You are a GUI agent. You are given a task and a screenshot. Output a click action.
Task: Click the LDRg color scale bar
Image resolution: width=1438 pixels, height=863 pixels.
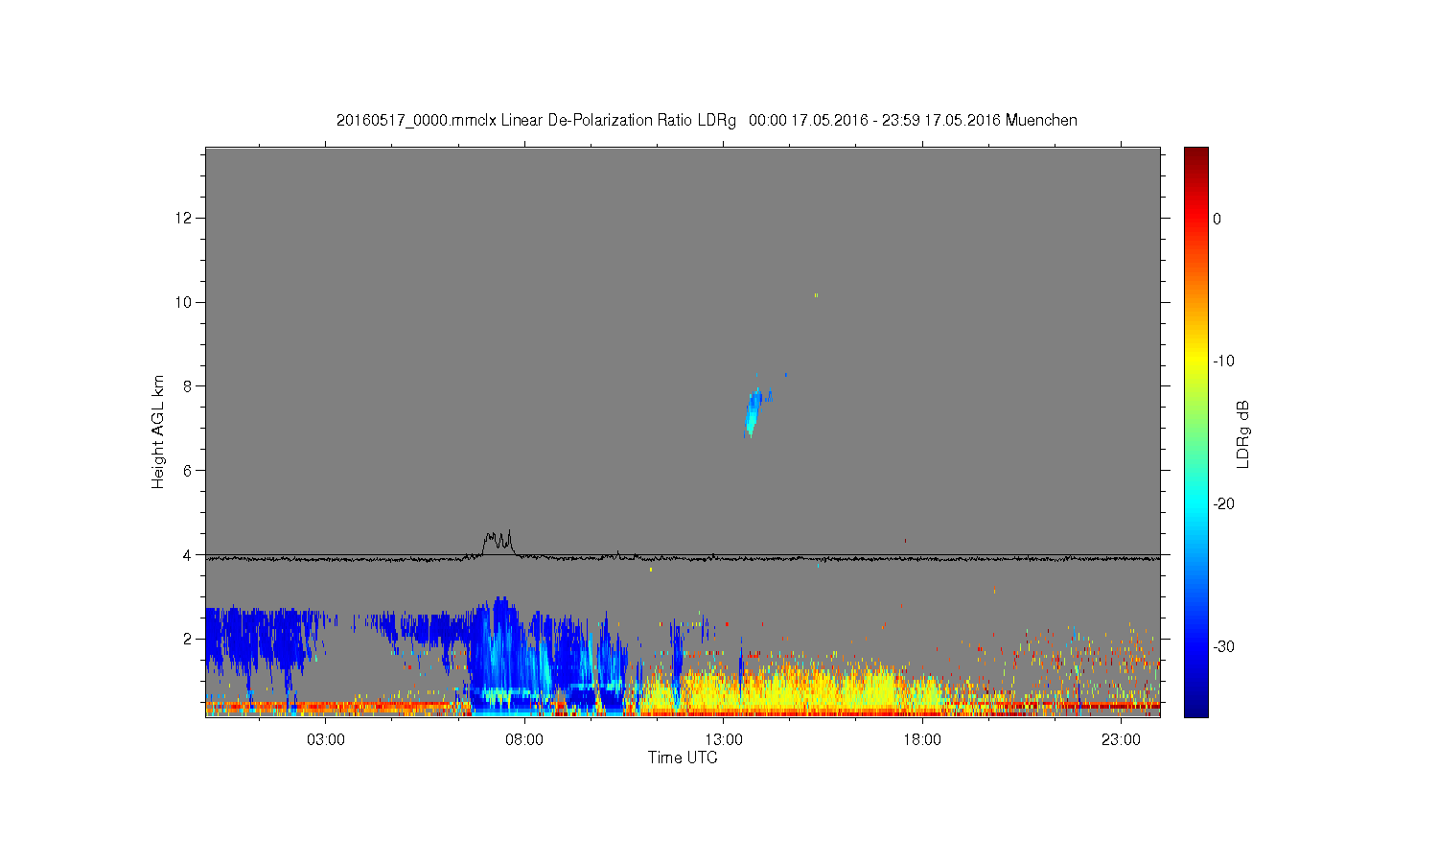pos(1196,431)
